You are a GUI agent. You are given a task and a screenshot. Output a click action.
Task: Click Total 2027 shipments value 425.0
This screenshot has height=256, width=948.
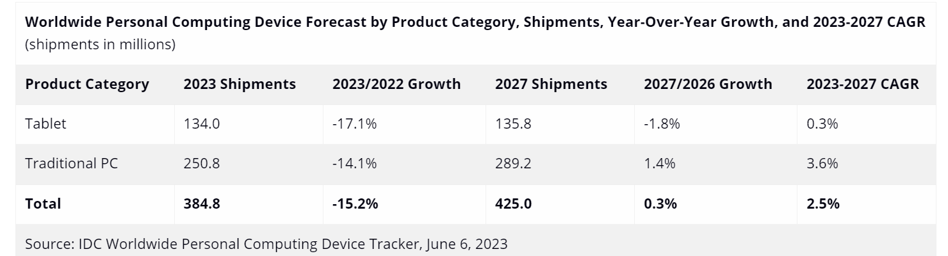[x=514, y=204]
